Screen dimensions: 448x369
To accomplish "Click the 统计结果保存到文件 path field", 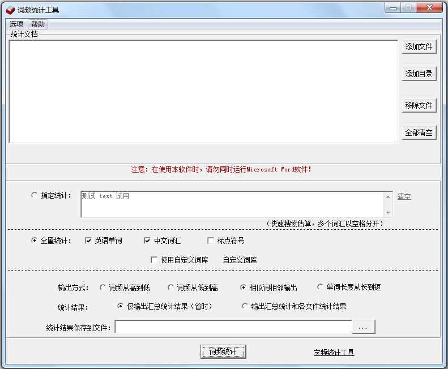I will 233,327.
